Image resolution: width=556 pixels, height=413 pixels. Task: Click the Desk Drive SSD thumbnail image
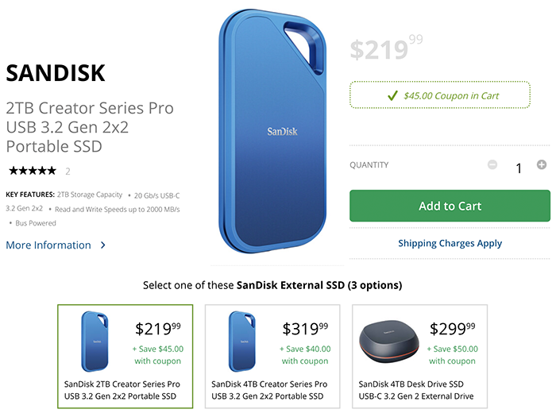pyautogui.click(x=388, y=342)
